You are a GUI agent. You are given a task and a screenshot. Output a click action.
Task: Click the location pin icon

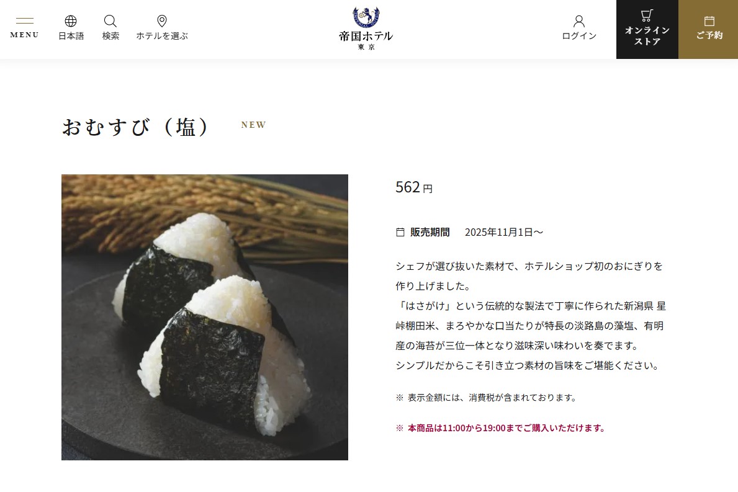162,20
